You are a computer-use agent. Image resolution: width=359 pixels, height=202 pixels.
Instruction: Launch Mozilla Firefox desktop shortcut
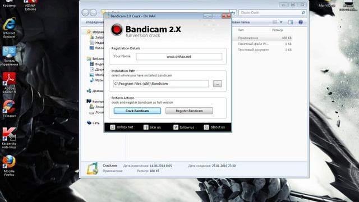pos(9,166)
